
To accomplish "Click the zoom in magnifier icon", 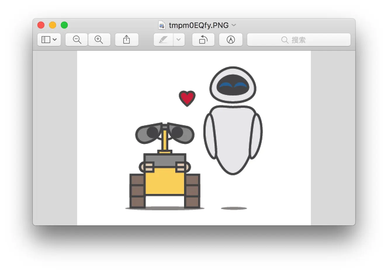I will coord(99,40).
